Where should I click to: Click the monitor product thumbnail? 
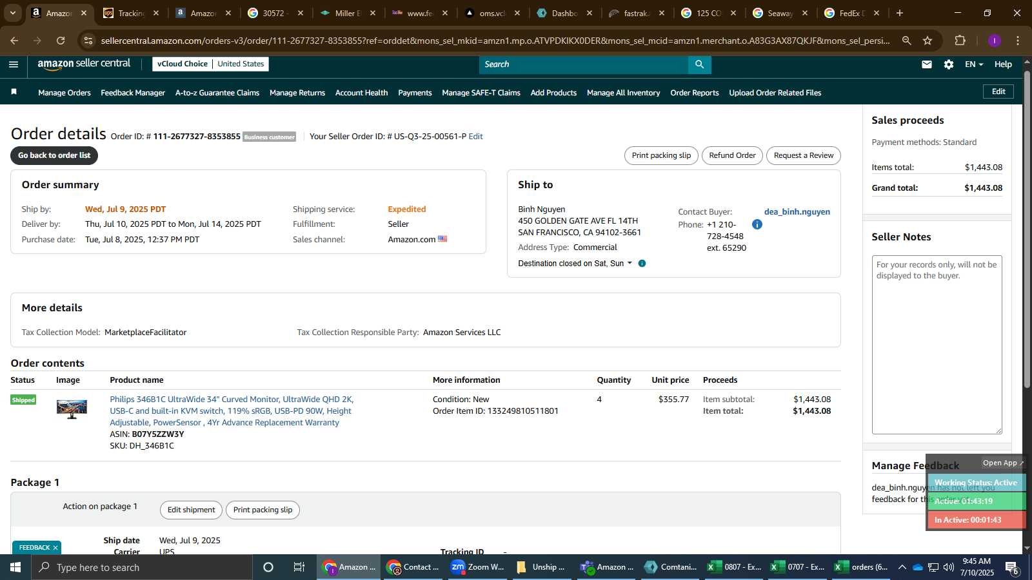click(x=72, y=409)
